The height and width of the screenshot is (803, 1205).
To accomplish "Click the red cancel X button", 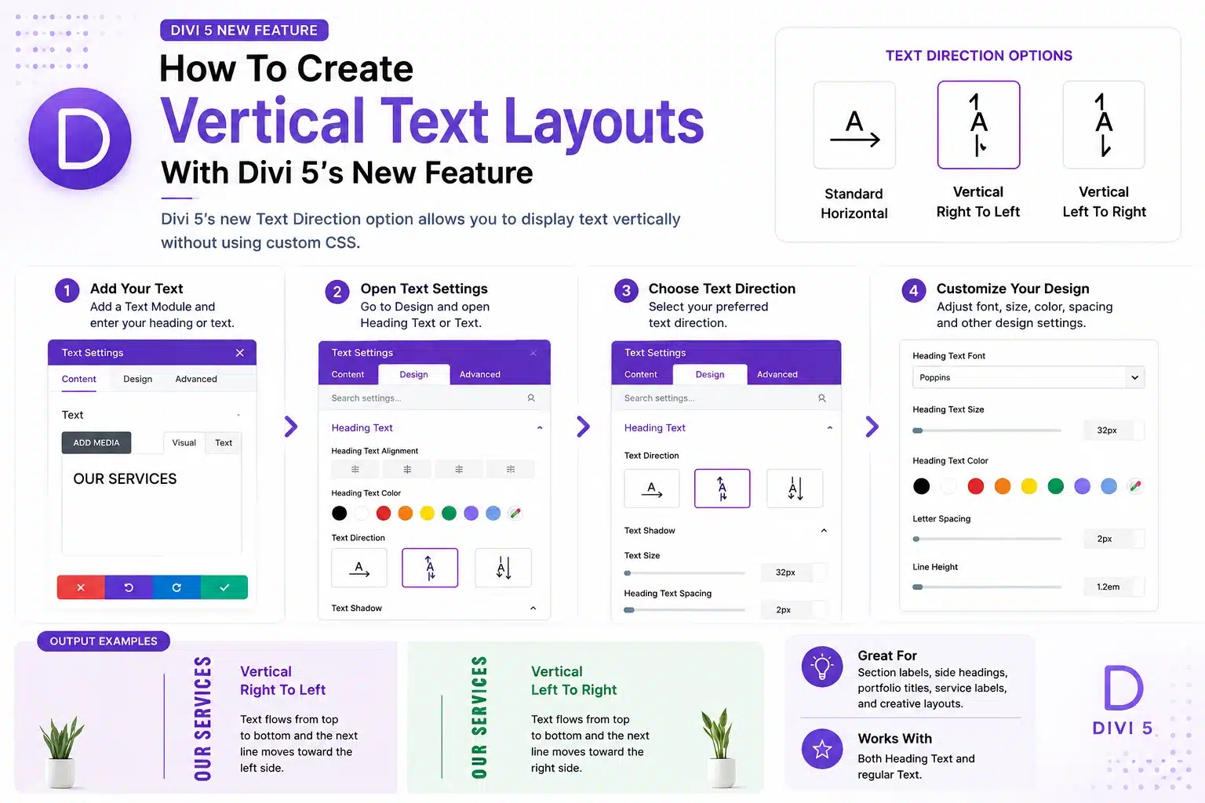I will point(81,587).
